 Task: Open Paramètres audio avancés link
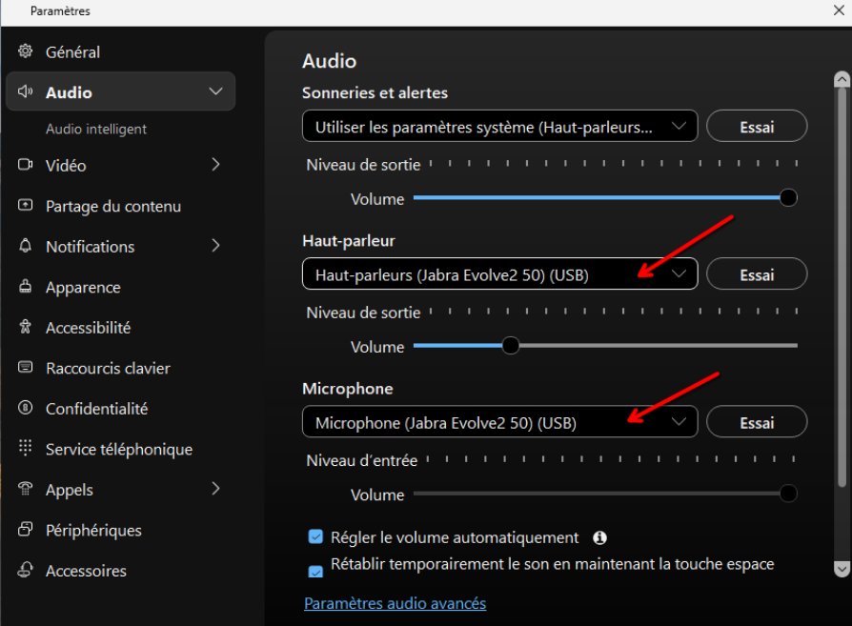tap(396, 603)
